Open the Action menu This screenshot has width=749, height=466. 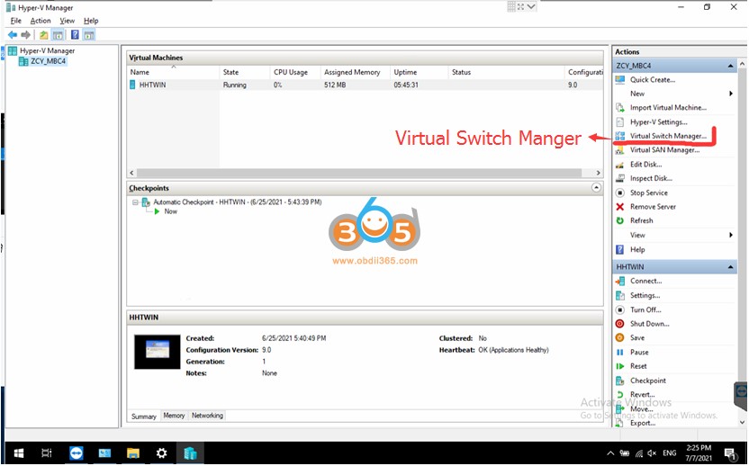pos(41,21)
